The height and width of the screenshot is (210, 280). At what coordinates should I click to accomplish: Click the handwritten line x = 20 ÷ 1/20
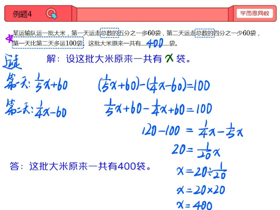point(202,171)
